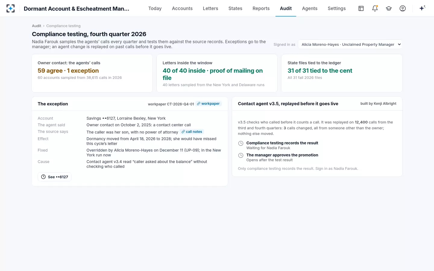Image resolution: width=434 pixels, height=271 pixels.
Task: Click 'Compliance testing, fourth quarter 2026' heading
Action: pos(89,34)
